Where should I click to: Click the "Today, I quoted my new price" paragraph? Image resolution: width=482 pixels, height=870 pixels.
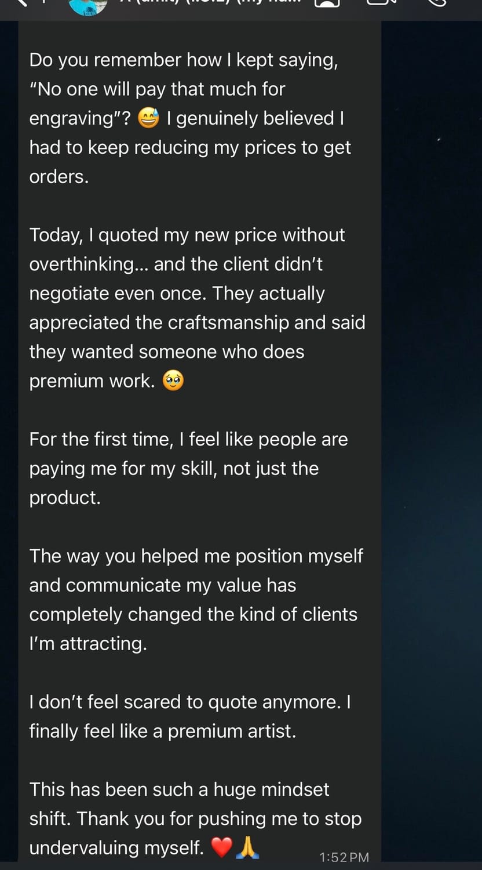197,308
